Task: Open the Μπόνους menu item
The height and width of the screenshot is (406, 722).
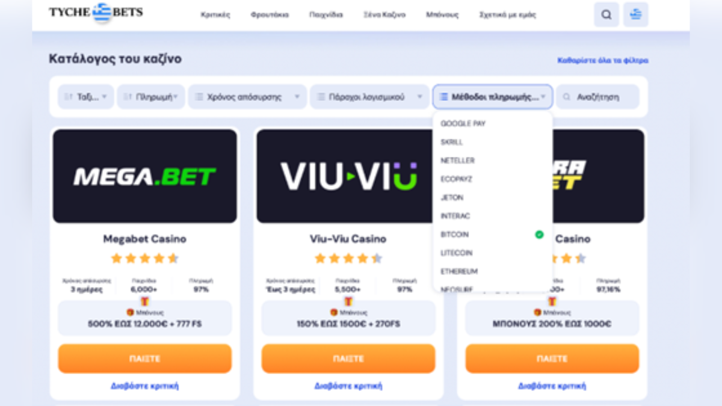Action: click(442, 15)
